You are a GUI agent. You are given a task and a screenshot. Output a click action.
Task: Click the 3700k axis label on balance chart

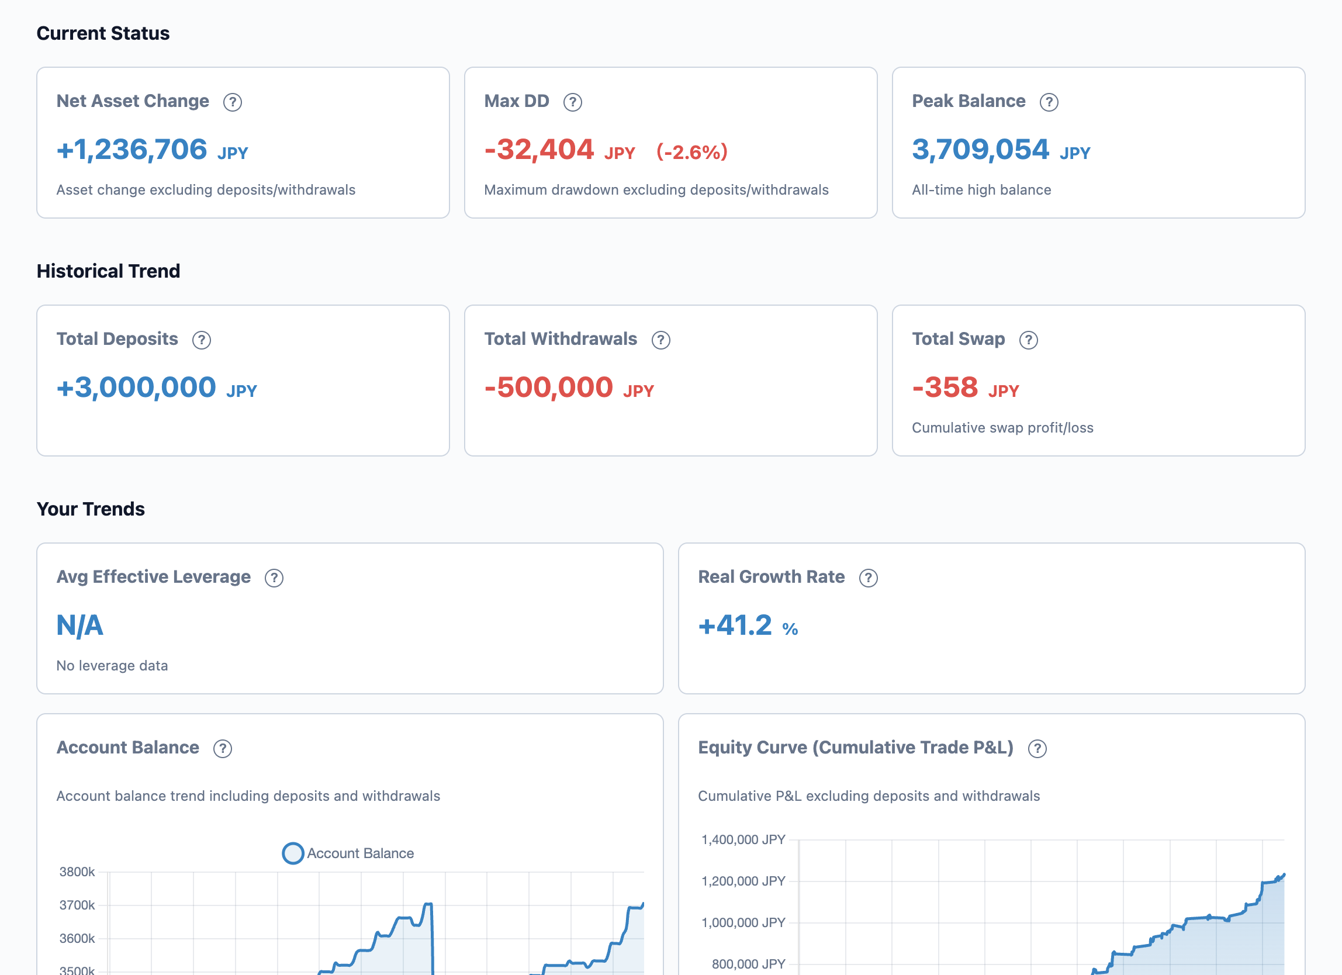[x=77, y=905]
